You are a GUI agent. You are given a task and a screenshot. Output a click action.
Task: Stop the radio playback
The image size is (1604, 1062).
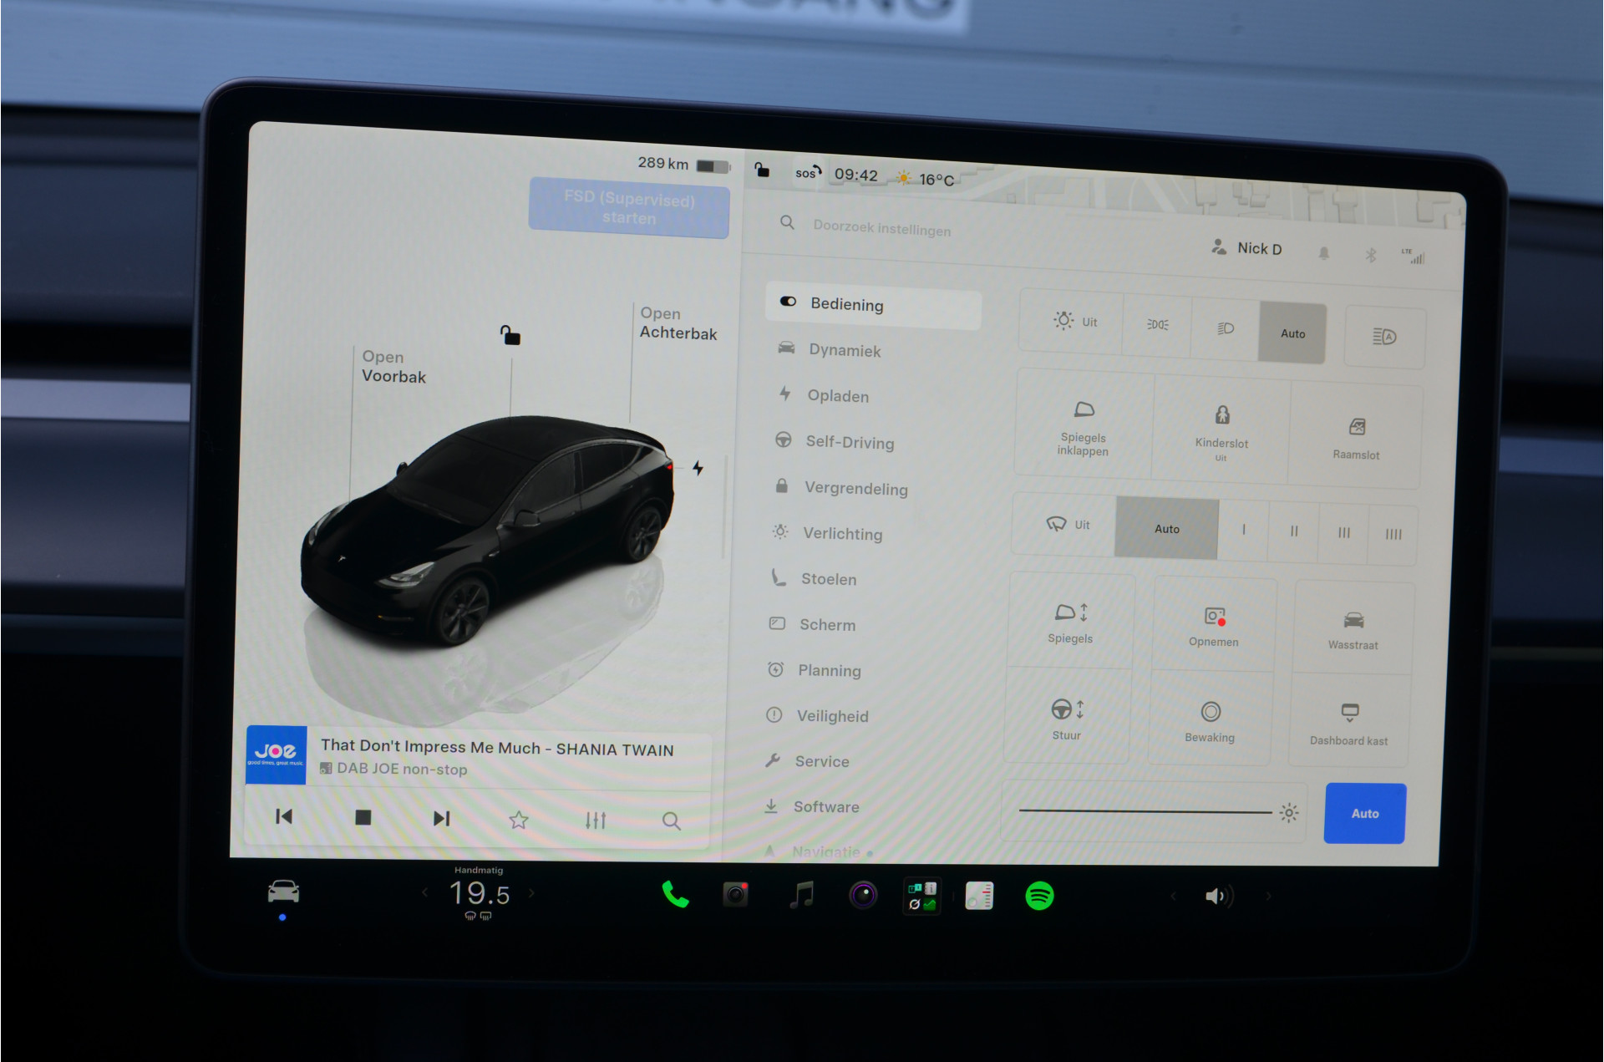363,817
